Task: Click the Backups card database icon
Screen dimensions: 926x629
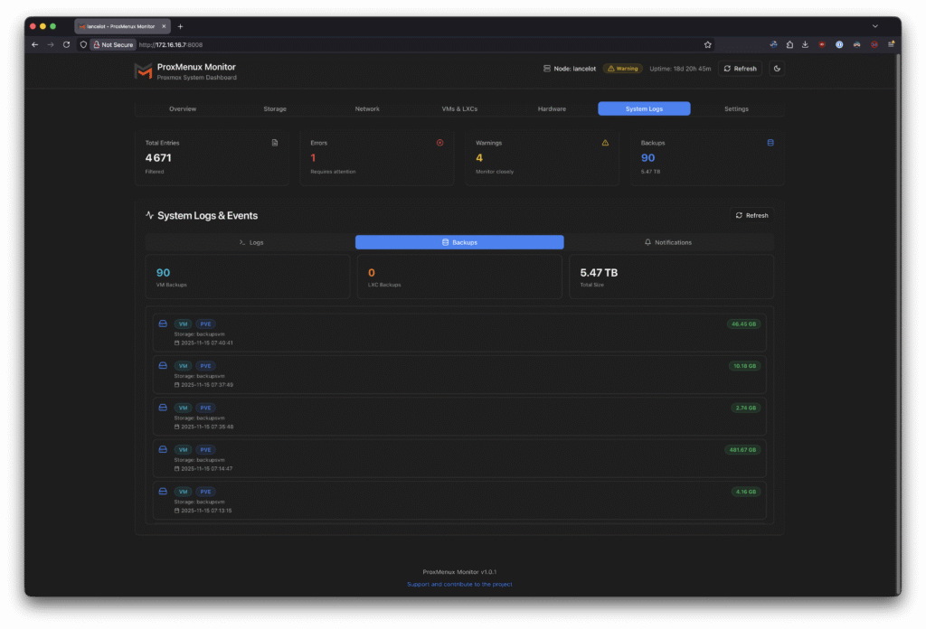Action: pyautogui.click(x=770, y=143)
